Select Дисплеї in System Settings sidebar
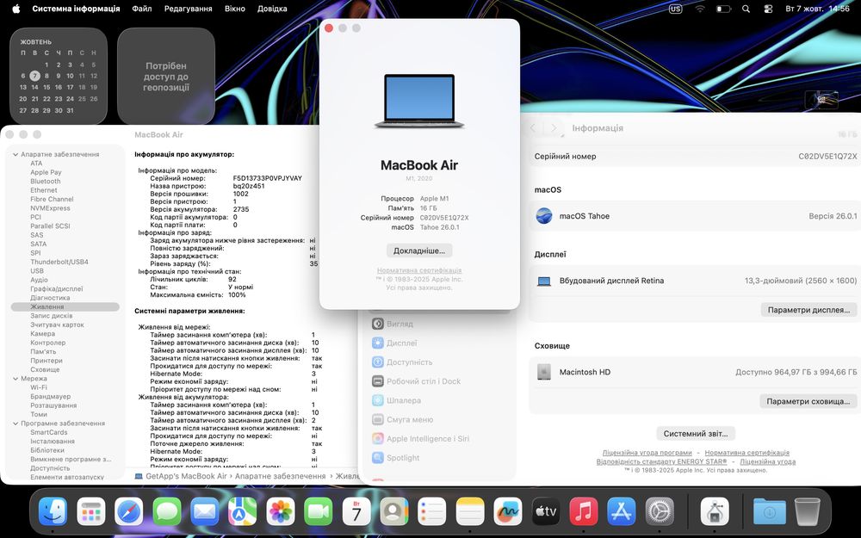 coord(395,343)
